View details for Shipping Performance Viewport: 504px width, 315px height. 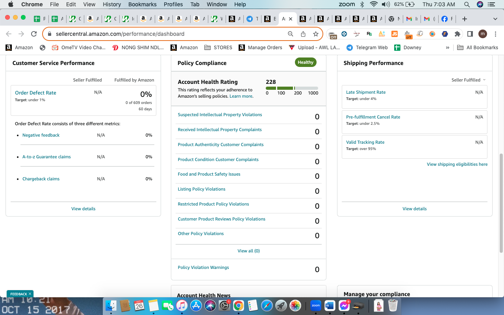click(x=415, y=209)
